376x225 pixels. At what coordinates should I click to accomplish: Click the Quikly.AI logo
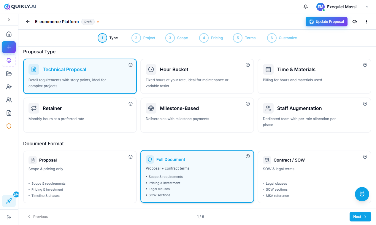click(x=20, y=7)
